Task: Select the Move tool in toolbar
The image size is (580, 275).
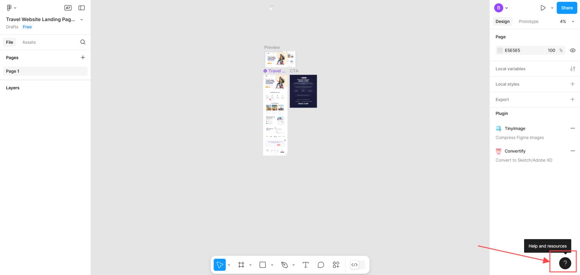Action: pos(220,265)
